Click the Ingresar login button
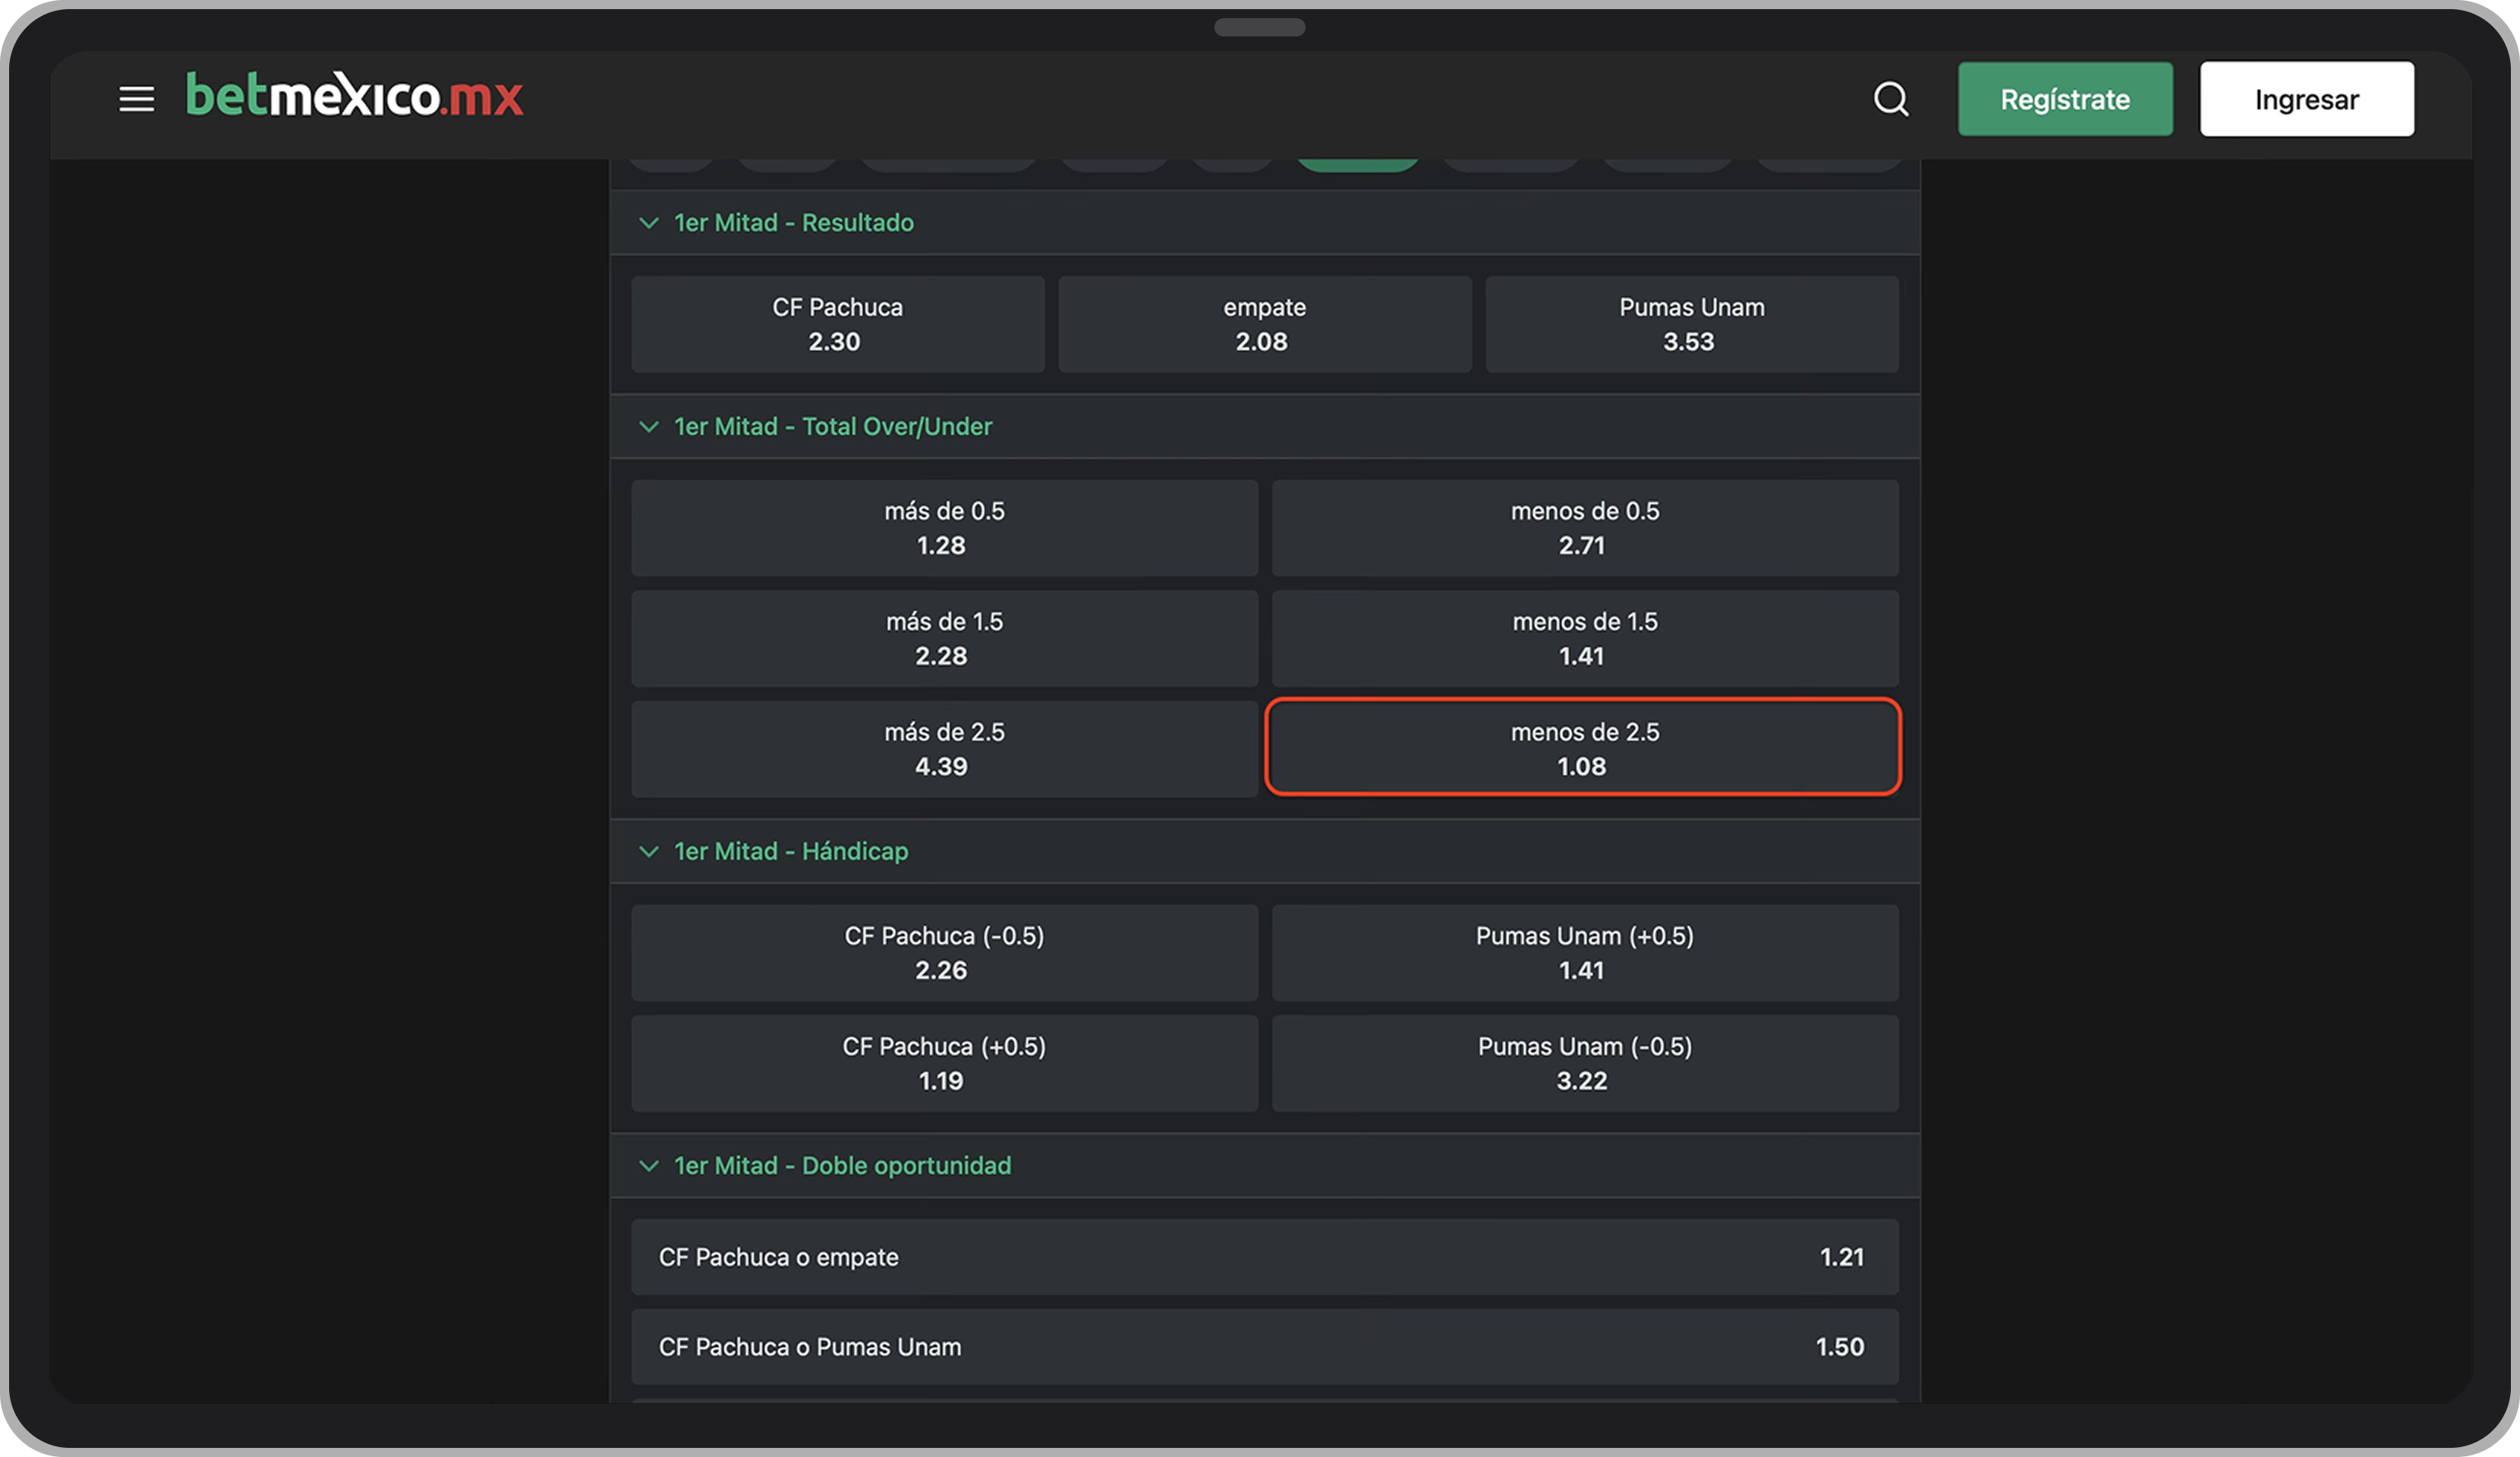2520x1457 pixels. point(2306,99)
